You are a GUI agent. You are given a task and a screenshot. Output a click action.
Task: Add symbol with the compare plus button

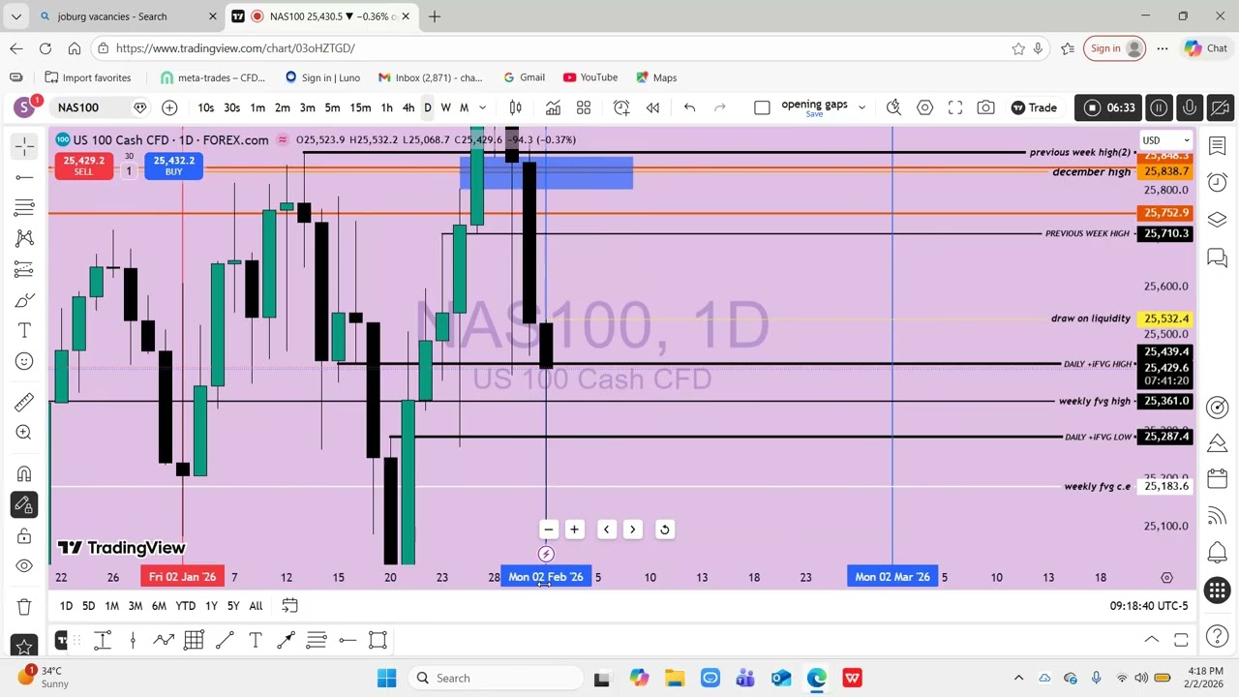pyautogui.click(x=169, y=107)
